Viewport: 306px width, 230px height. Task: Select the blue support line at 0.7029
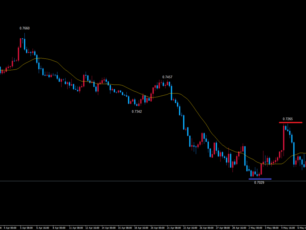tap(260, 179)
